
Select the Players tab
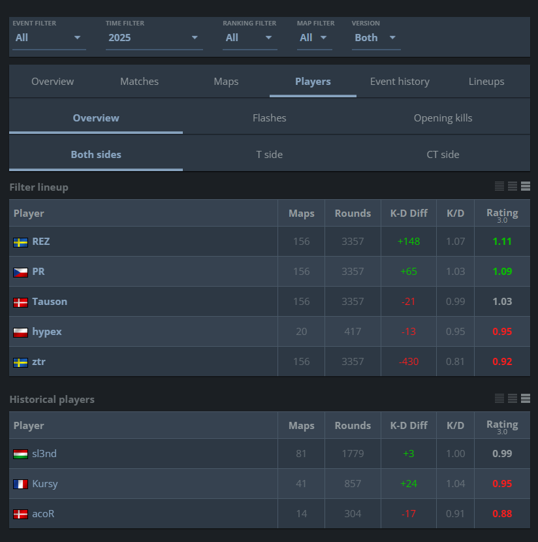tap(313, 81)
